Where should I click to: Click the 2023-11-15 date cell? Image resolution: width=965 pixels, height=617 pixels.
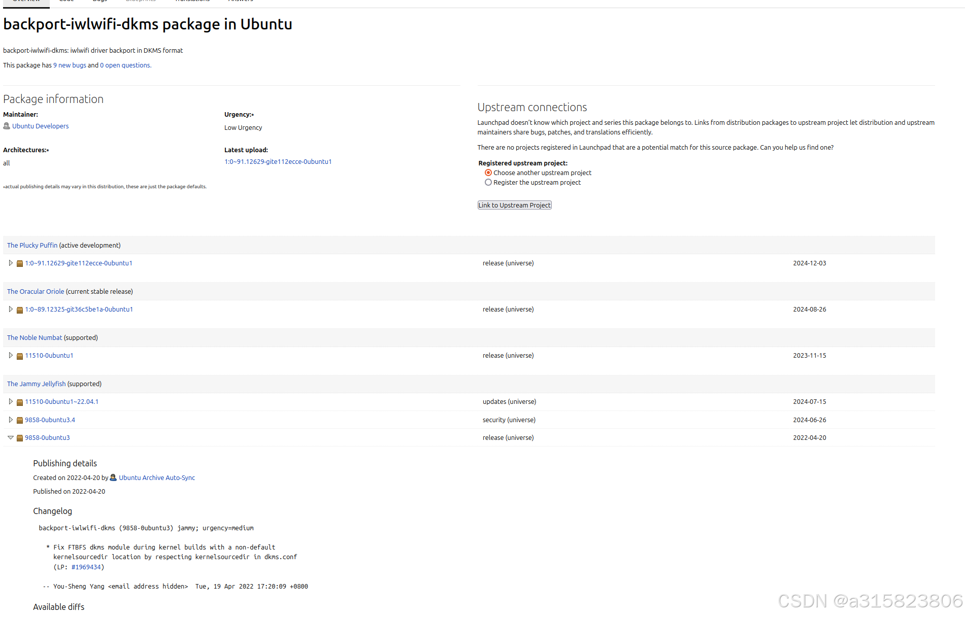pos(809,355)
